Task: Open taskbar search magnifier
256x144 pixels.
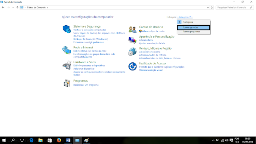Action: pos(13,140)
